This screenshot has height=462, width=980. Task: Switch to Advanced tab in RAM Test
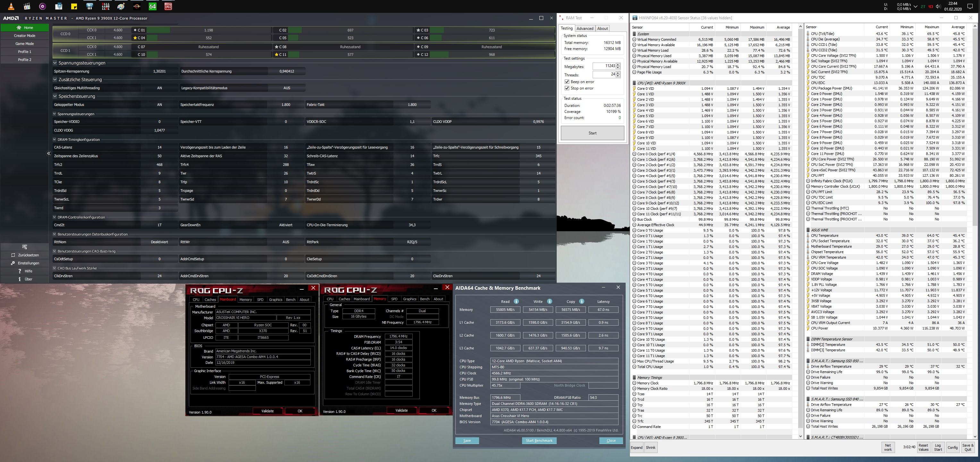click(585, 28)
